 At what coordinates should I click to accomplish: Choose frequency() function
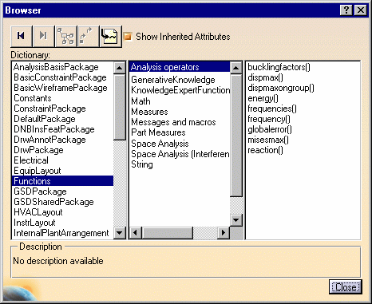pyautogui.click(x=269, y=119)
